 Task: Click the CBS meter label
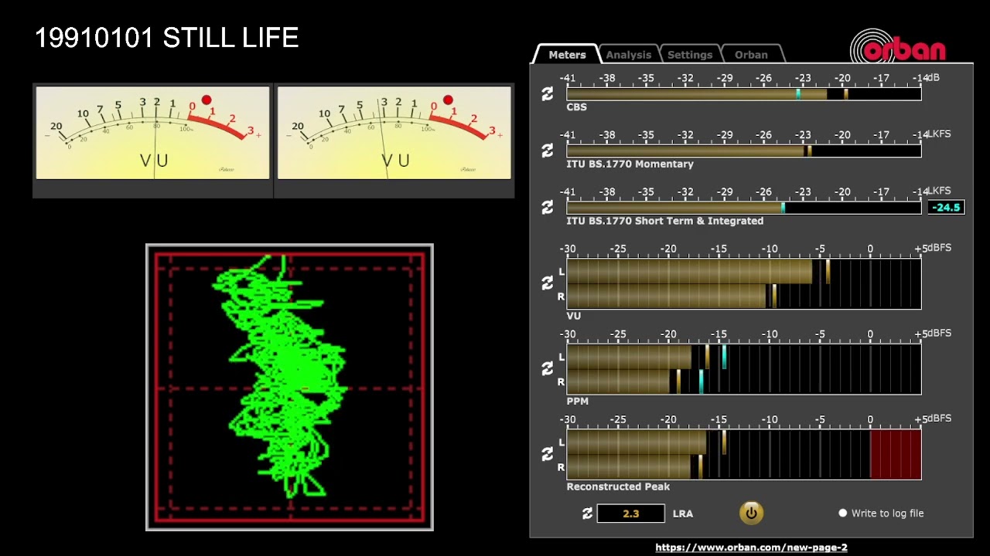click(576, 107)
